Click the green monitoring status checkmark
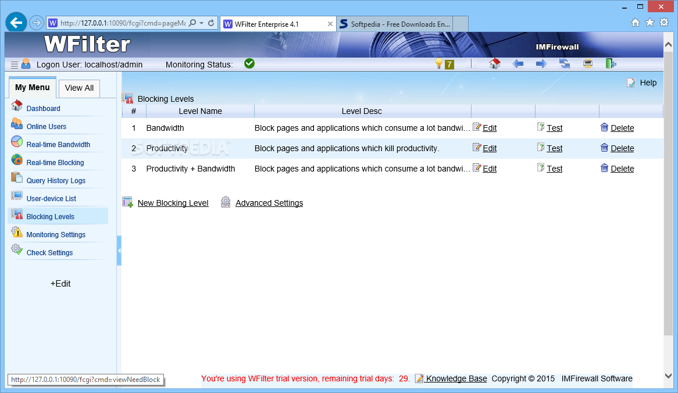The height and width of the screenshot is (393, 678). (x=249, y=63)
